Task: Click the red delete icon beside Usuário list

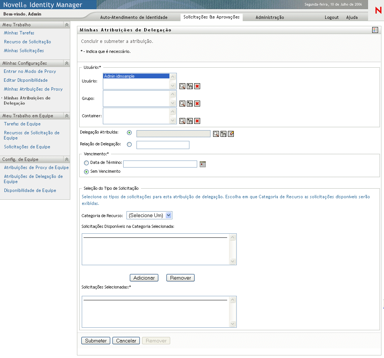Action: coord(197,86)
